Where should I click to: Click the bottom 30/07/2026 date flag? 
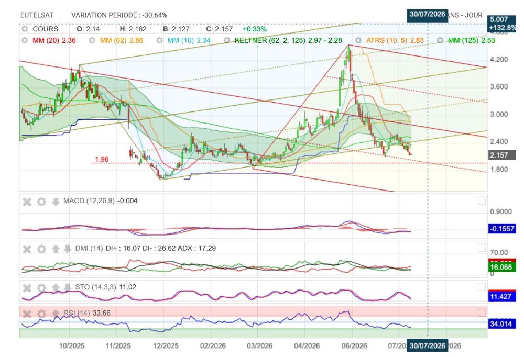(427, 345)
